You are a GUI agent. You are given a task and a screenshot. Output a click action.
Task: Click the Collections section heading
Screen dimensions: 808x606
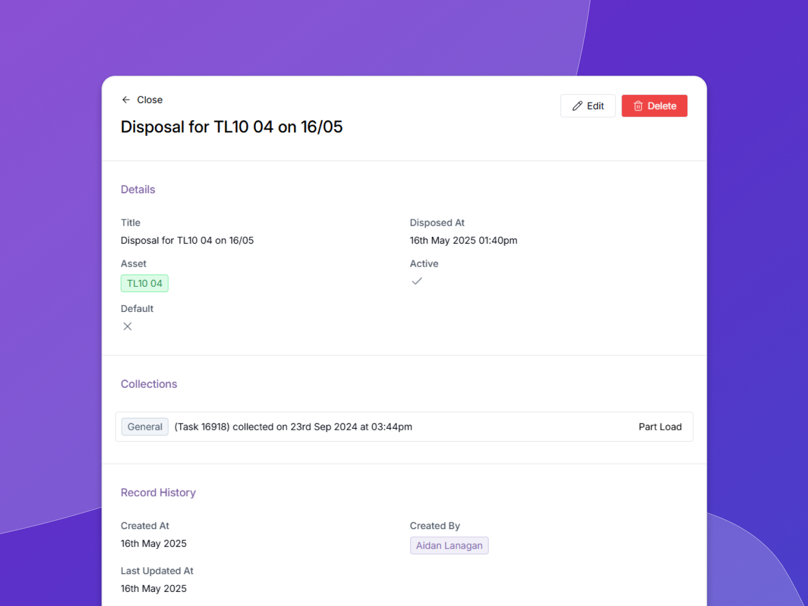tap(149, 384)
